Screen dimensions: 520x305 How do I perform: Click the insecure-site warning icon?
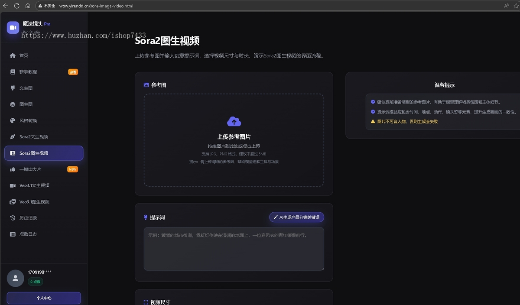tap(40, 6)
